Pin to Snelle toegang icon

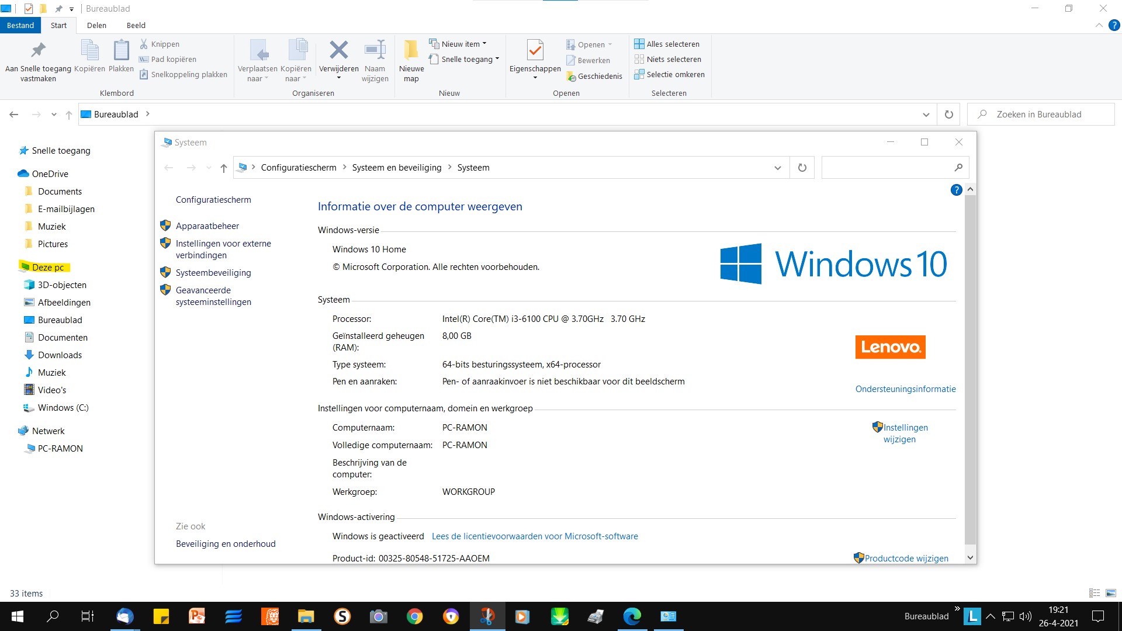click(x=38, y=51)
